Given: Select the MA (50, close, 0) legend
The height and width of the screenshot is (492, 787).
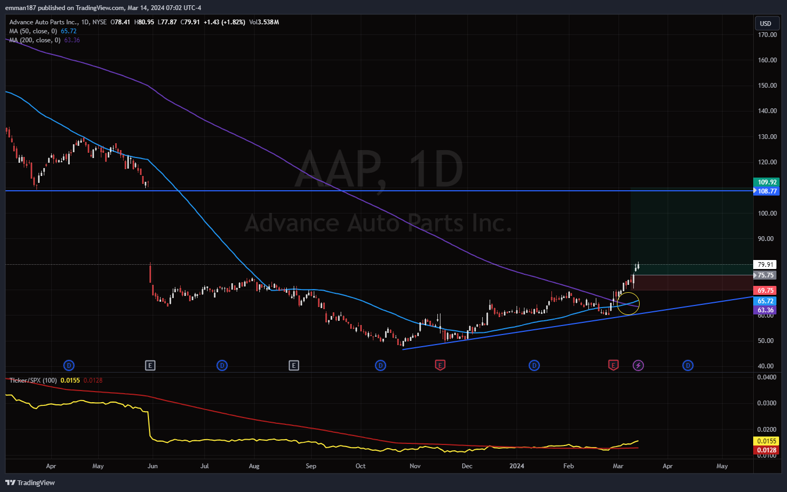Looking at the screenshot, I should point(33,31).
